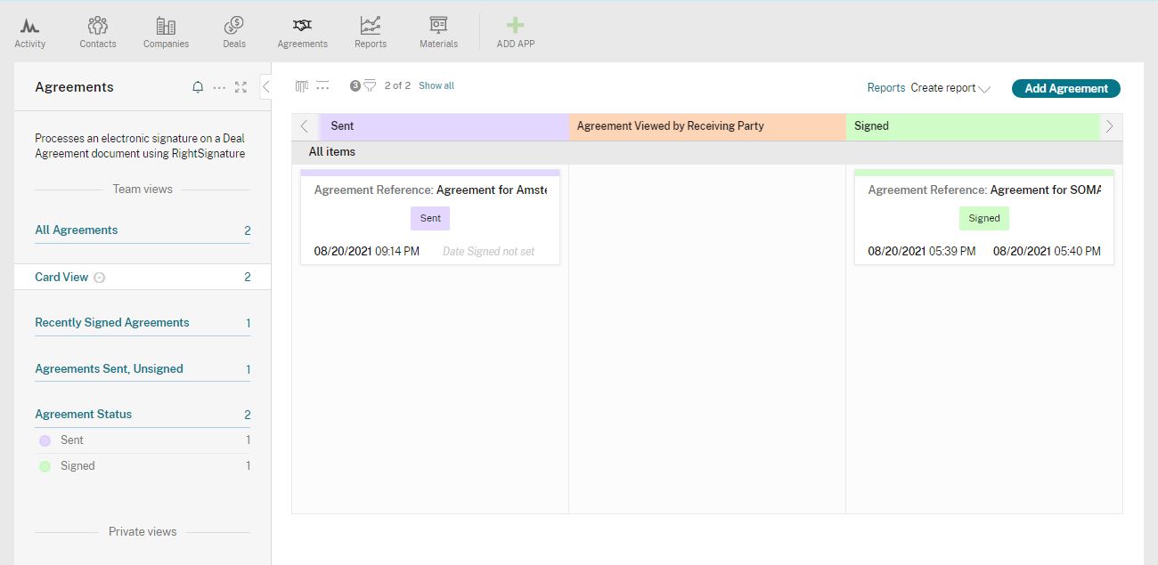Click the filter funnel icon

[x=370, y=86]
